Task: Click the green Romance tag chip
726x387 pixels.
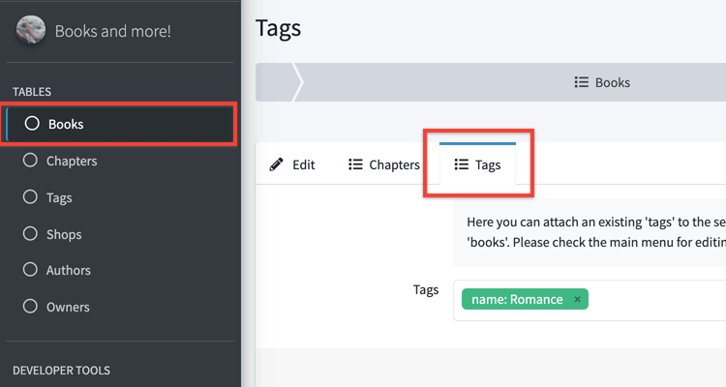Action: click(x=517, y=300)
